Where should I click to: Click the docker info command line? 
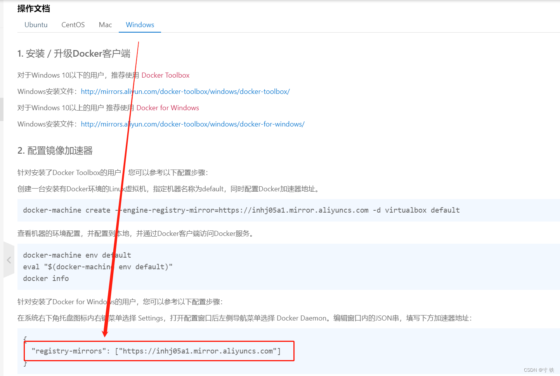46,279
